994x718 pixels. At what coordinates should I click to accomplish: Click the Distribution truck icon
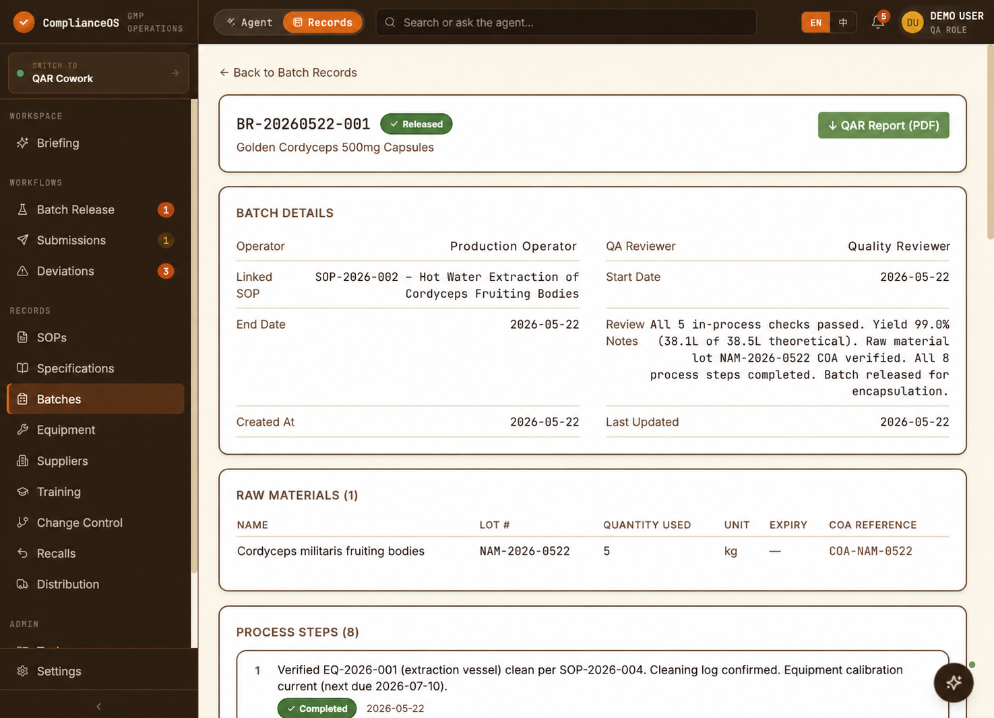(x=22, y=584)
